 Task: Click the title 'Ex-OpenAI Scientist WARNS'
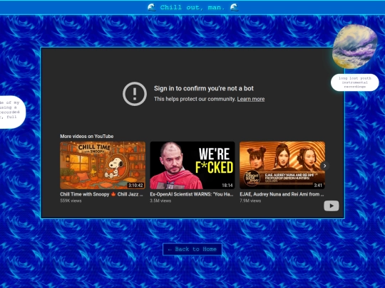[x=192, y=194]
